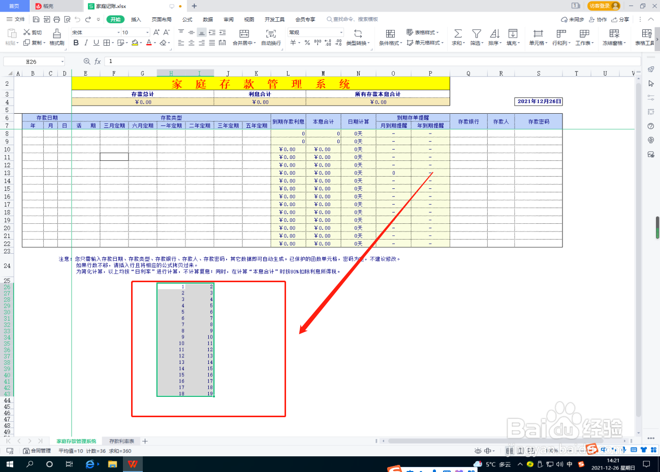Click Freeze Panes (冻结窗格) icon
Screen dimensions: 660x472
(614, 33)
